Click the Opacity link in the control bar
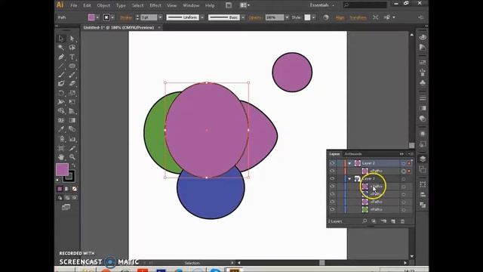Viewport: 483px width, 272px height. point(255,17)
